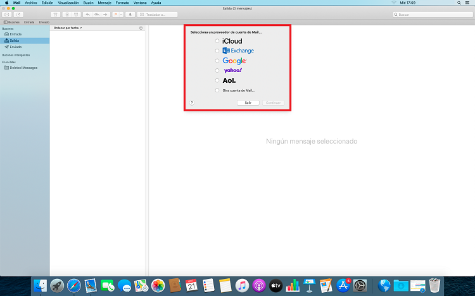Click the Mute bell toolbar icon
This screenshot has height=296, width=475.
[130, 15]
